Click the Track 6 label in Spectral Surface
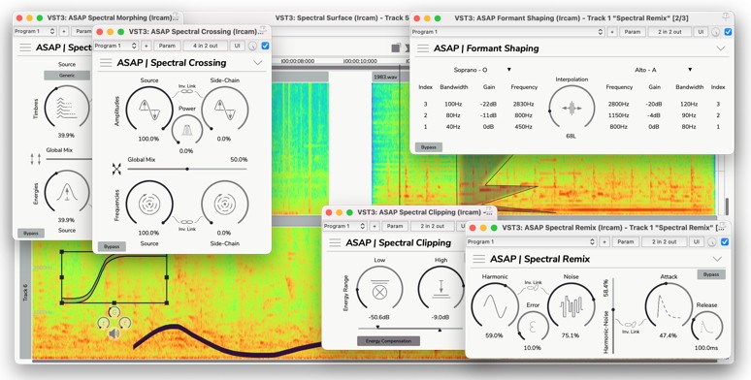Screen dimensions: 751x380 click(x=25, y=293)
